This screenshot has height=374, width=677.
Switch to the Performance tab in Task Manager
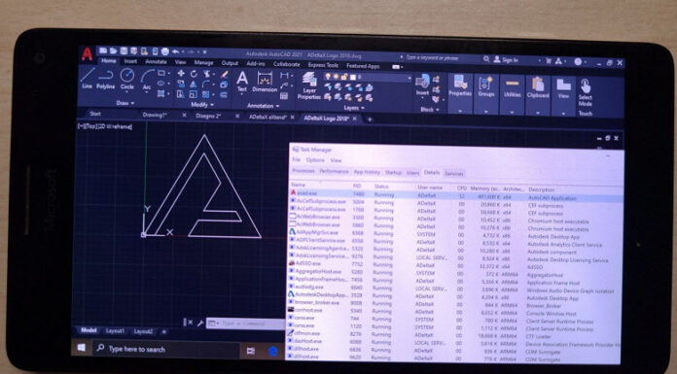point(334,171)
